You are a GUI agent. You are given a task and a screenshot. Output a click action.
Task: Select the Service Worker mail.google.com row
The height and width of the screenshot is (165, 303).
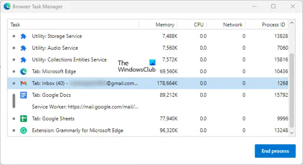click(148, 107)
